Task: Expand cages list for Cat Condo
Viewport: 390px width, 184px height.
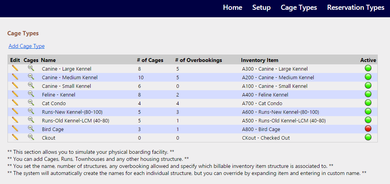Action: (x=31, y=102)
